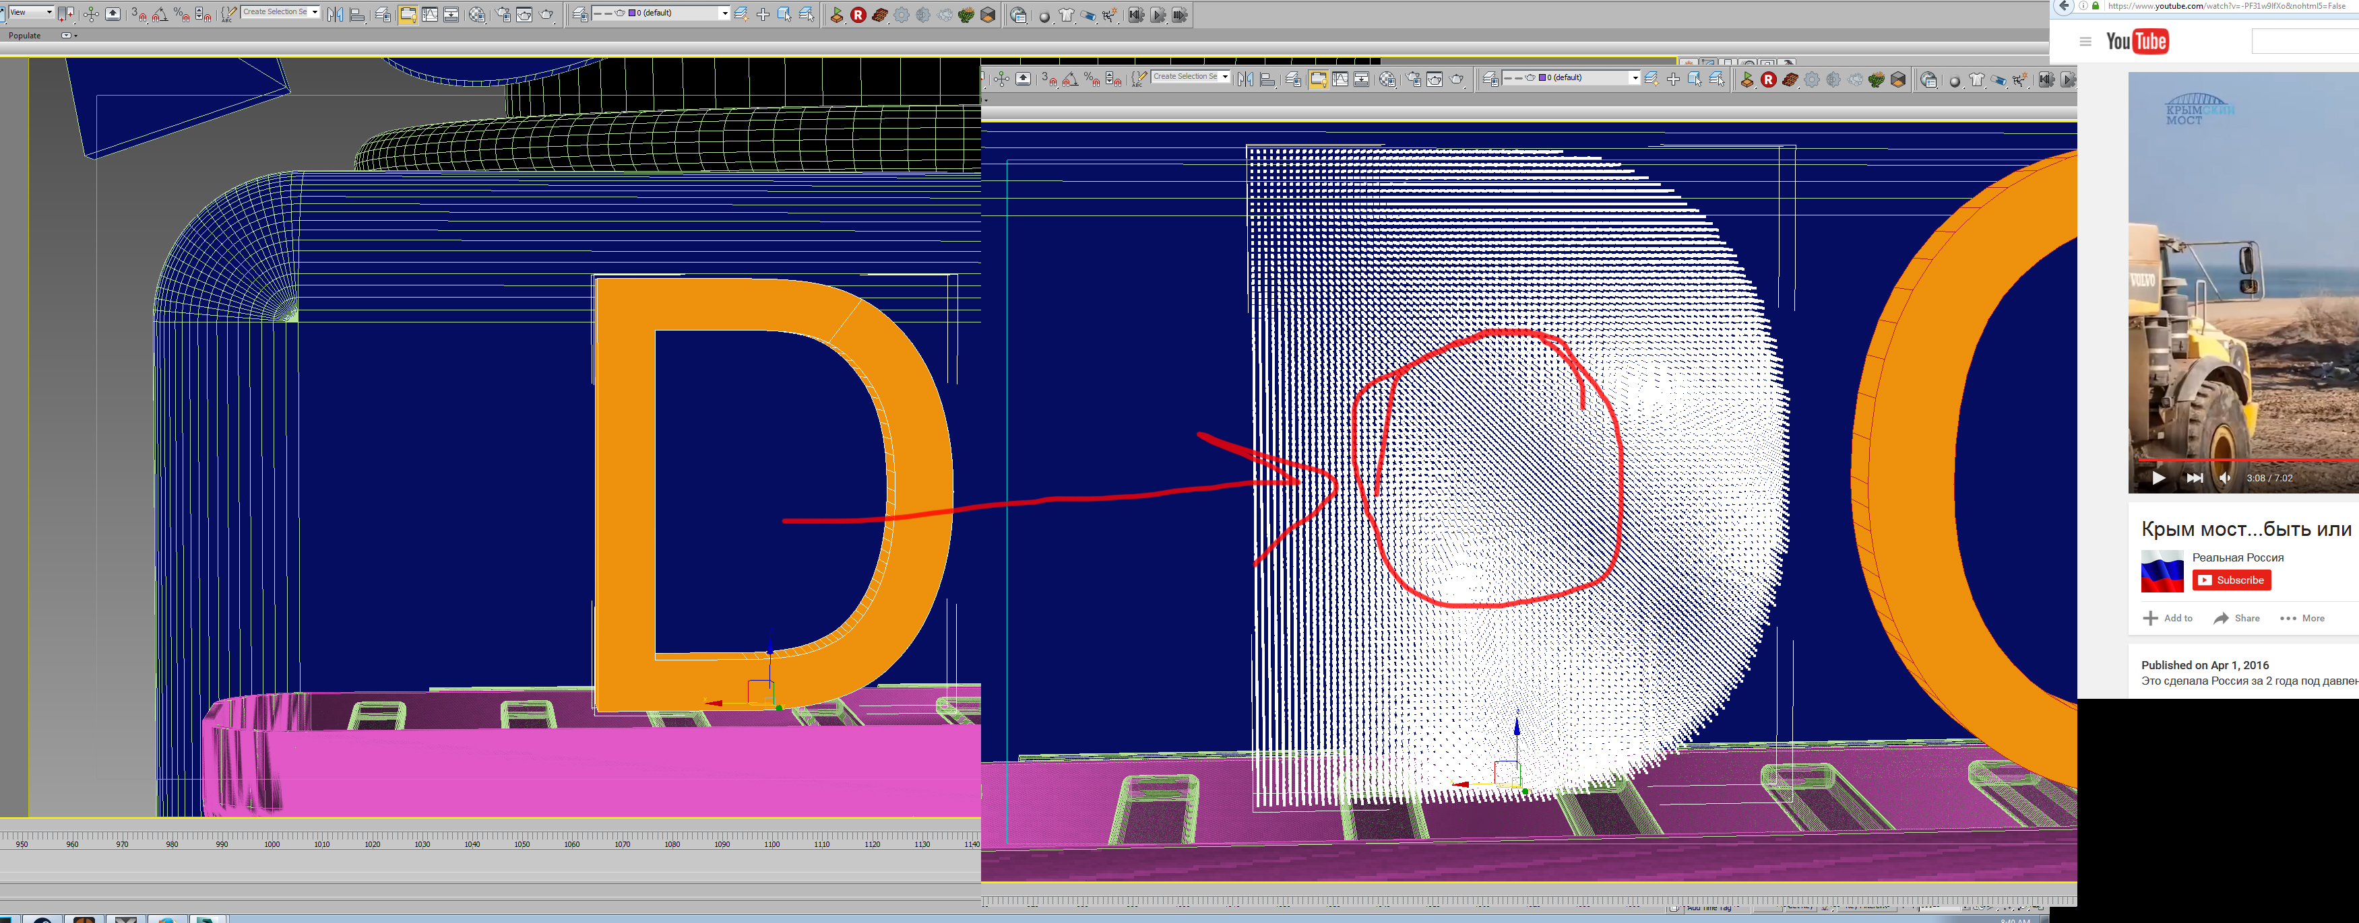Click the Align tool in top-left toolbar
The image size is (2359, 923).
coord(357,15)
